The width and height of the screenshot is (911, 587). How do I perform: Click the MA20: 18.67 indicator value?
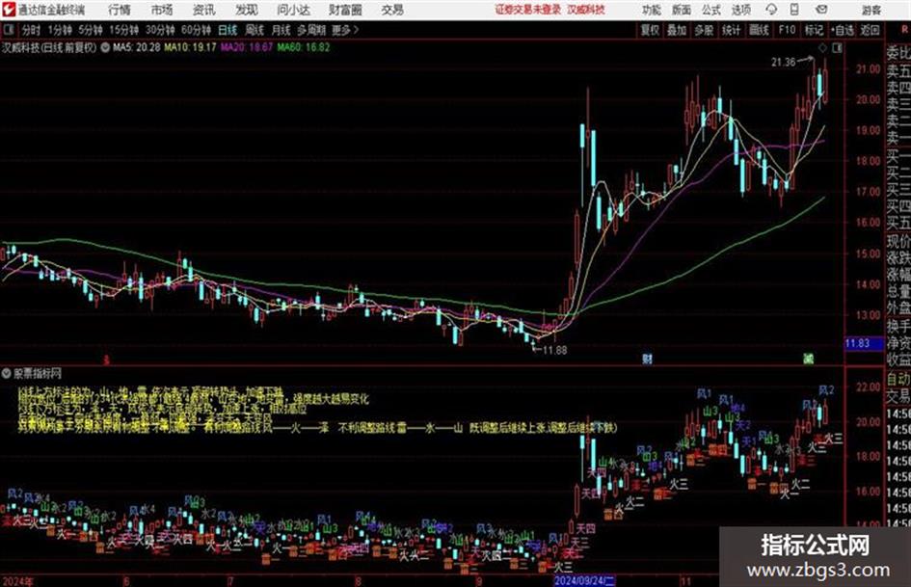click(x=247, y=47)
